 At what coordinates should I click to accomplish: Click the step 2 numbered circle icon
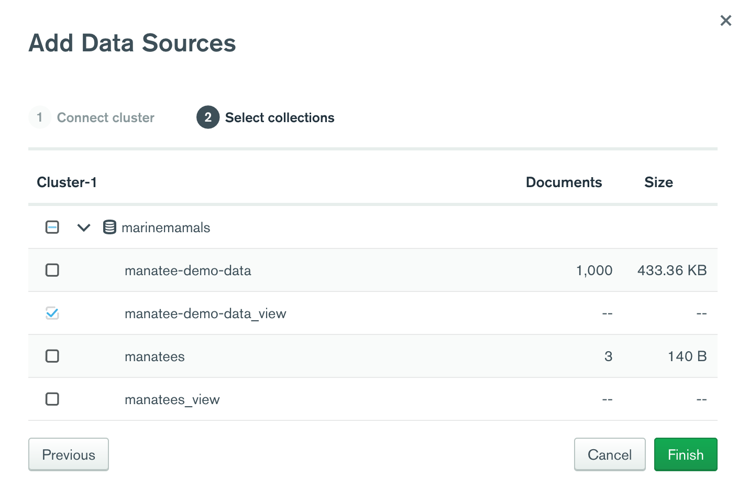click(x=207, y=117)
